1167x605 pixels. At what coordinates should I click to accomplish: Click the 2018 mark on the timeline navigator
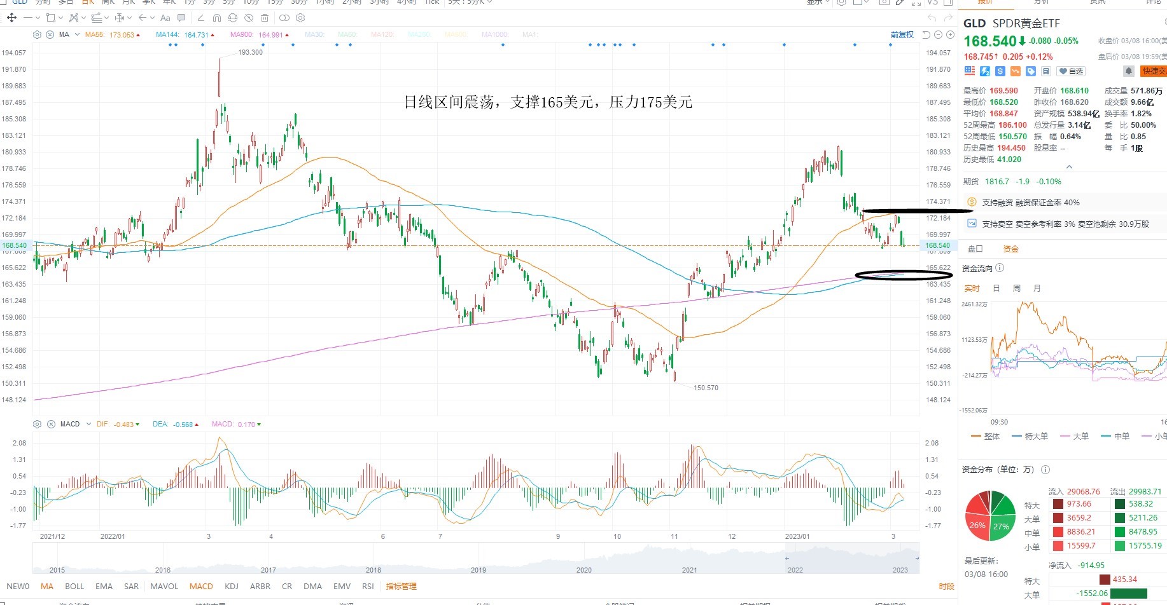tap(374, 570)
